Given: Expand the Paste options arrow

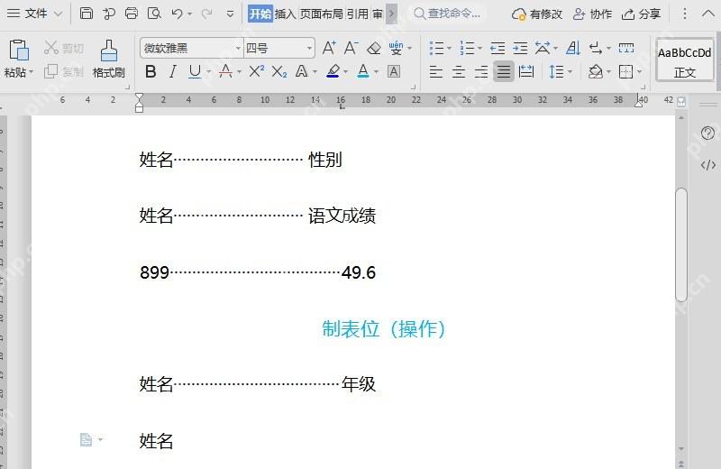Looking at the screenshot, I should [32, 72].
